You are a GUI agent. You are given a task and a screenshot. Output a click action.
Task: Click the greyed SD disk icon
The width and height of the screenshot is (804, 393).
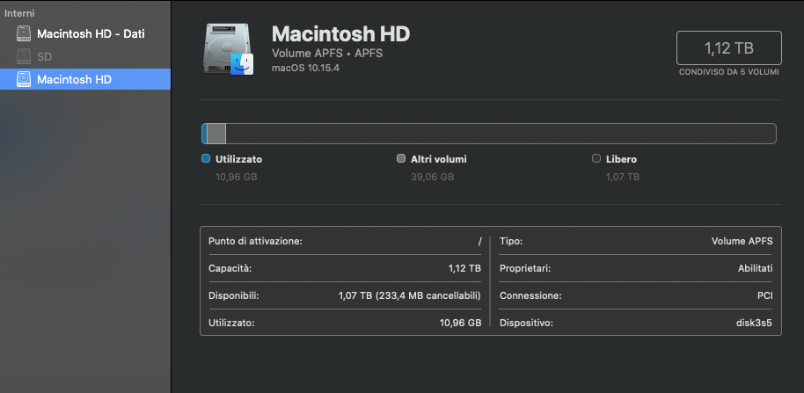pyautogui.click(x=24, y=56)
